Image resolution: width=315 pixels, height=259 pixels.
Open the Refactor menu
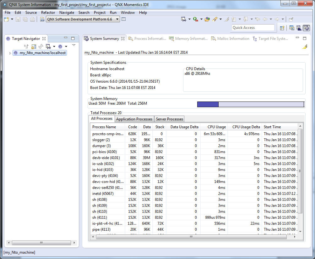(48, 13)
